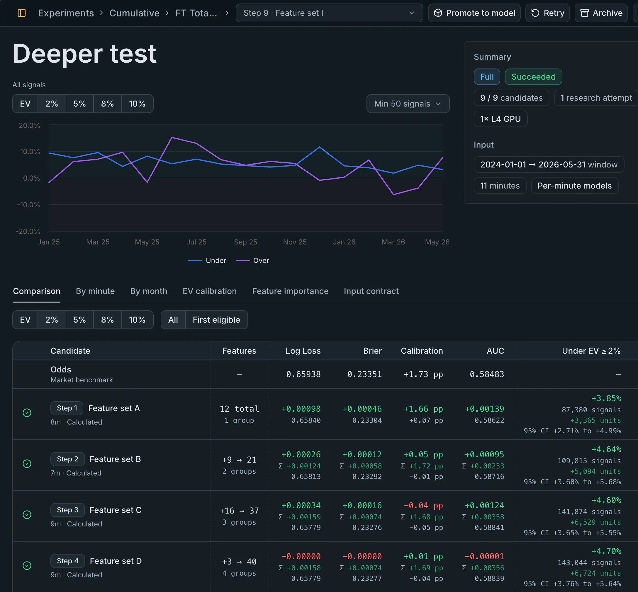
Task: Click the green check icon for Step 1
Action: (x=27, y=413)
